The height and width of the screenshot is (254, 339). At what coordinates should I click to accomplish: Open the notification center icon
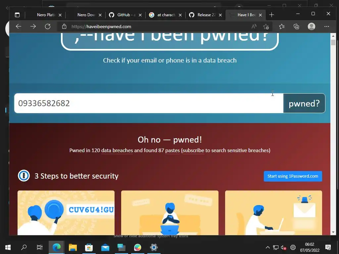pos(328,247)
